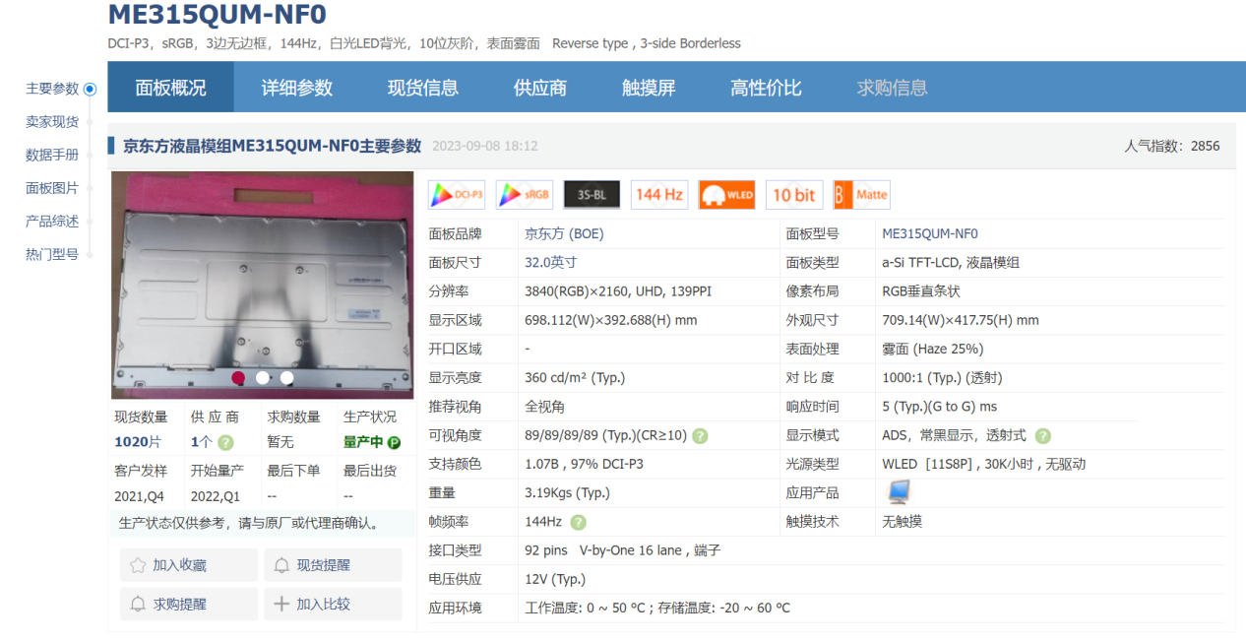The height and width of the screenshot is (642, 1246).
Task: Switch to the 供应商 tab
Action: (x=540, y=88)
